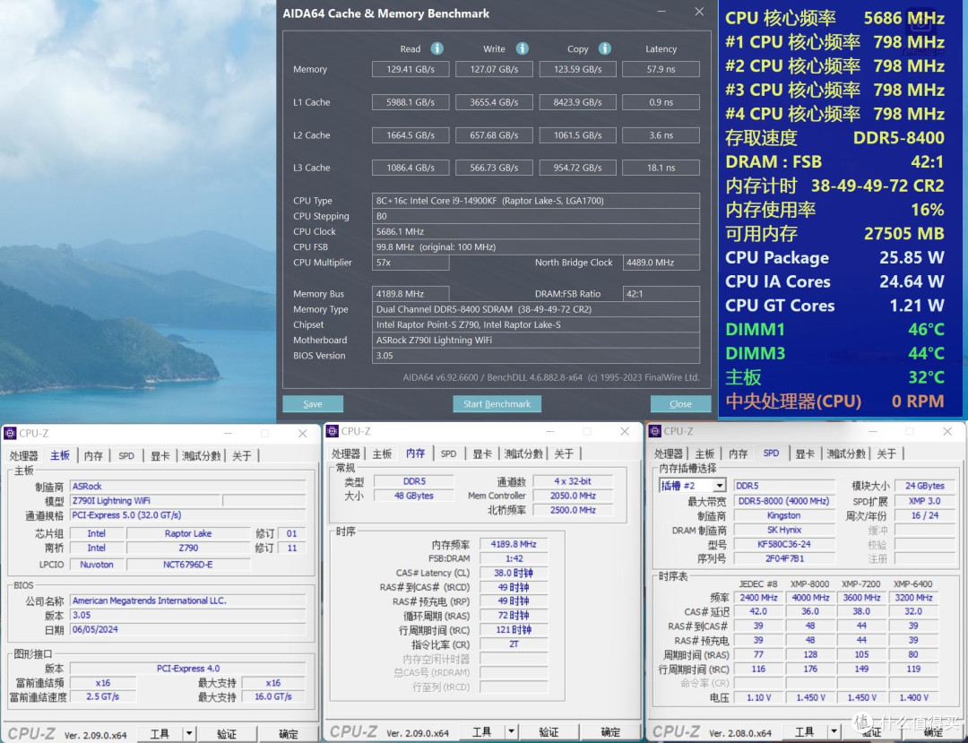
Task: Click 最大带宽 DDR5-8000 (4000 MHz) field
Action: (x=783, y=501)
